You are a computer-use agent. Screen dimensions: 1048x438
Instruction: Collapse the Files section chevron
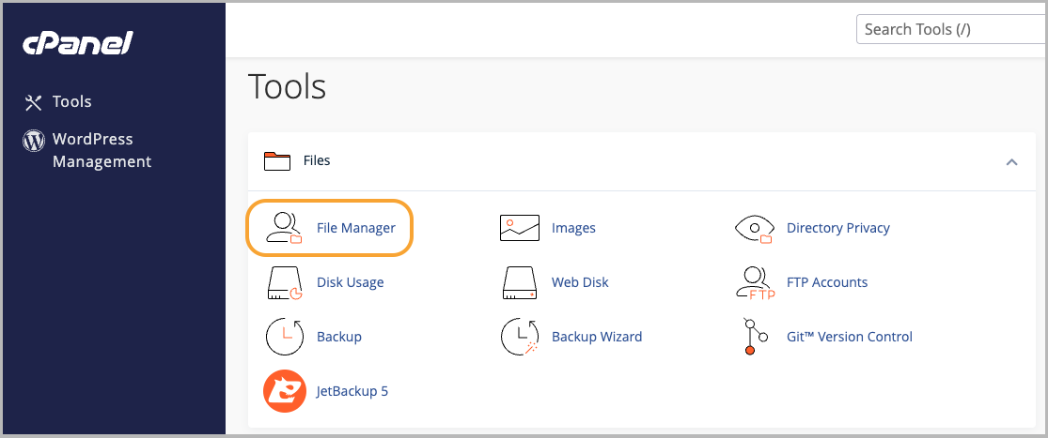(1011, 161)
